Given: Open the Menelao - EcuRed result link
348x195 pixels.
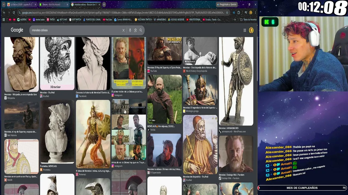Looking at the screenshot, I should click(x=47, y=93).
